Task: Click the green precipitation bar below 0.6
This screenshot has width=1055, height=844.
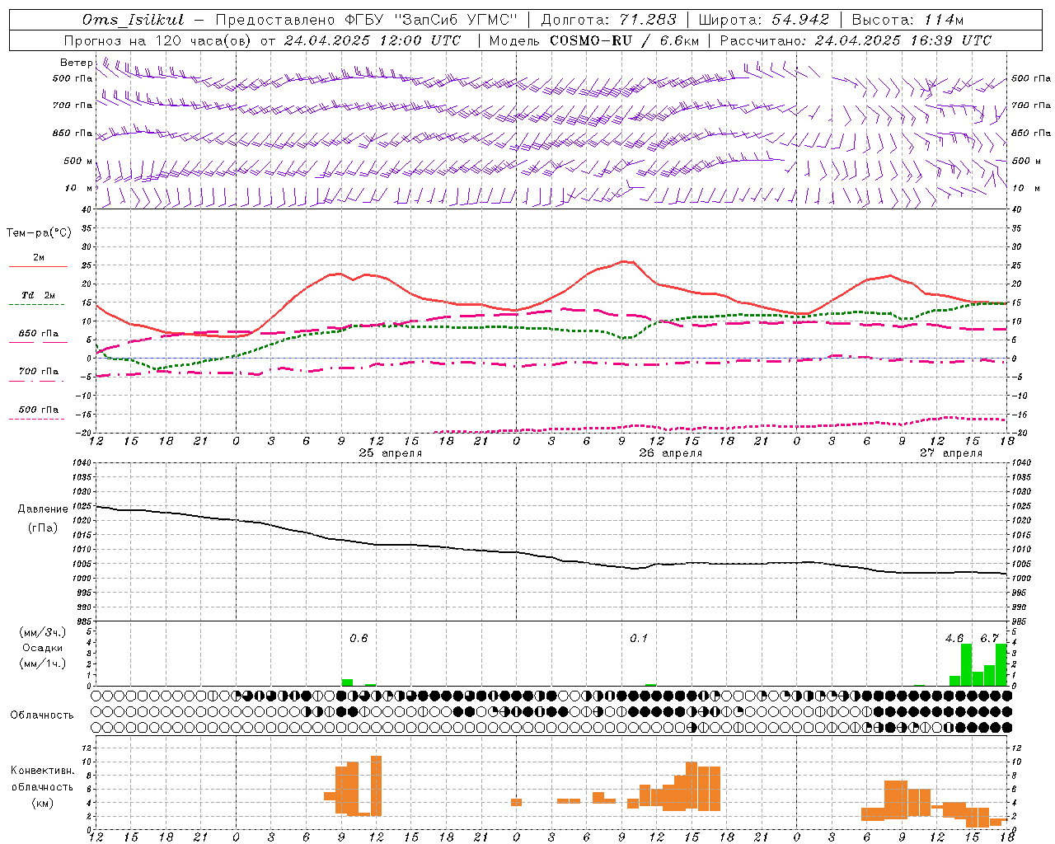Action: pyautogui.click(x=347, y=682)
